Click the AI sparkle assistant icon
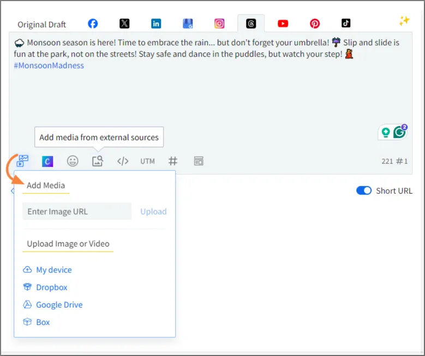Image resolution: width=425 pixels, height=356 pixels. [x=404, y=21]
